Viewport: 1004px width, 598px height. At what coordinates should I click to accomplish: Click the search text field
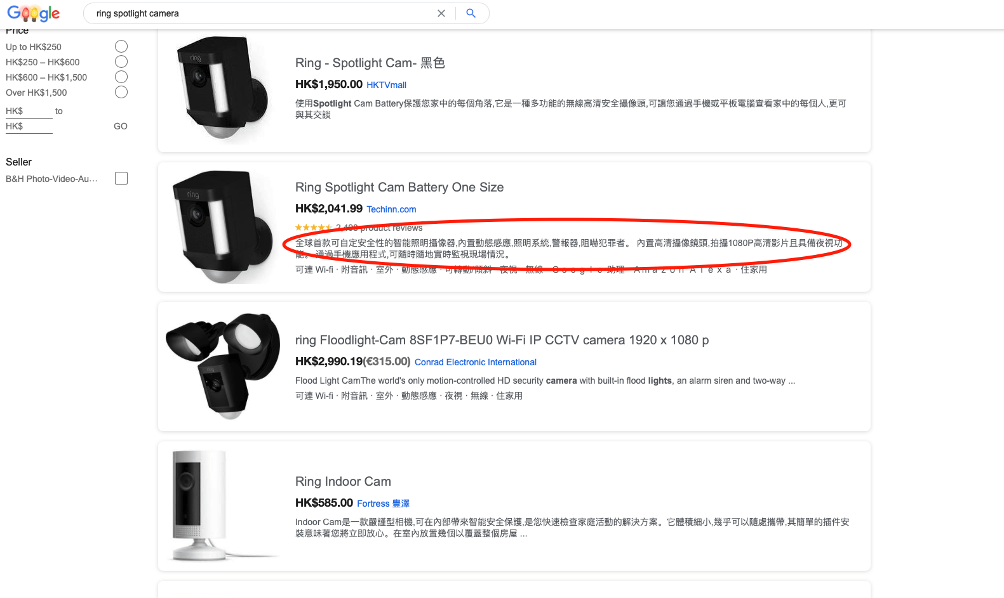(262, 13)
